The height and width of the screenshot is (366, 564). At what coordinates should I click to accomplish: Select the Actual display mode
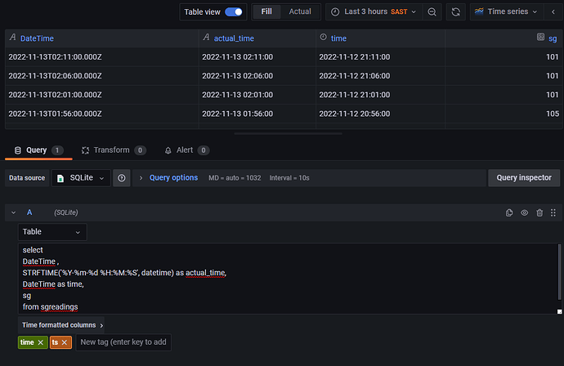(x=300, y=11)
